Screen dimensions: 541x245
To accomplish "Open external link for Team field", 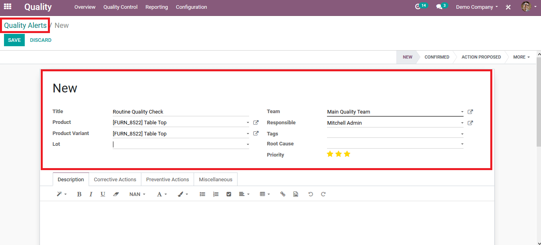I will (x=470, y=112).
